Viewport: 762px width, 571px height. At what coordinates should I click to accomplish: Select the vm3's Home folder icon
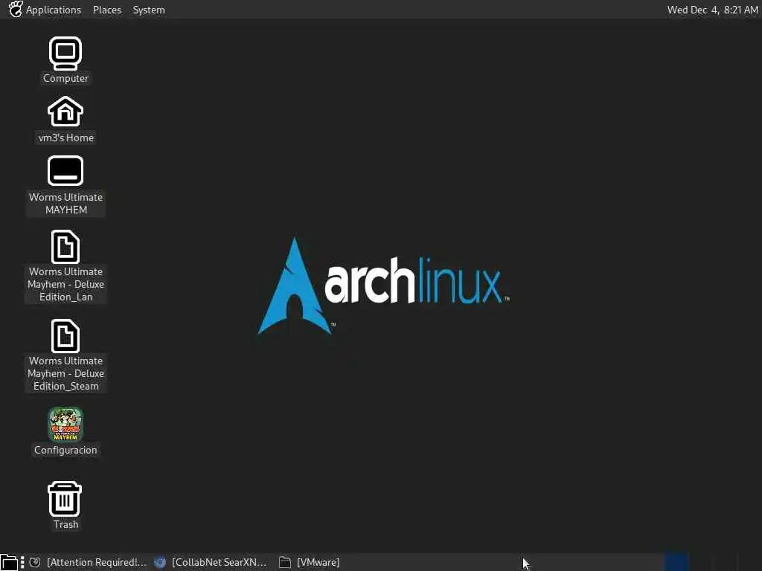click(x=65, y=112)
